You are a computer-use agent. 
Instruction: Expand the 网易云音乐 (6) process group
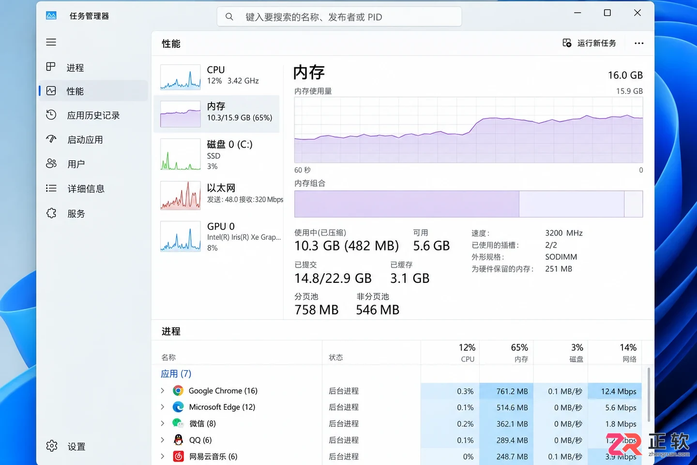pos(163,456)
